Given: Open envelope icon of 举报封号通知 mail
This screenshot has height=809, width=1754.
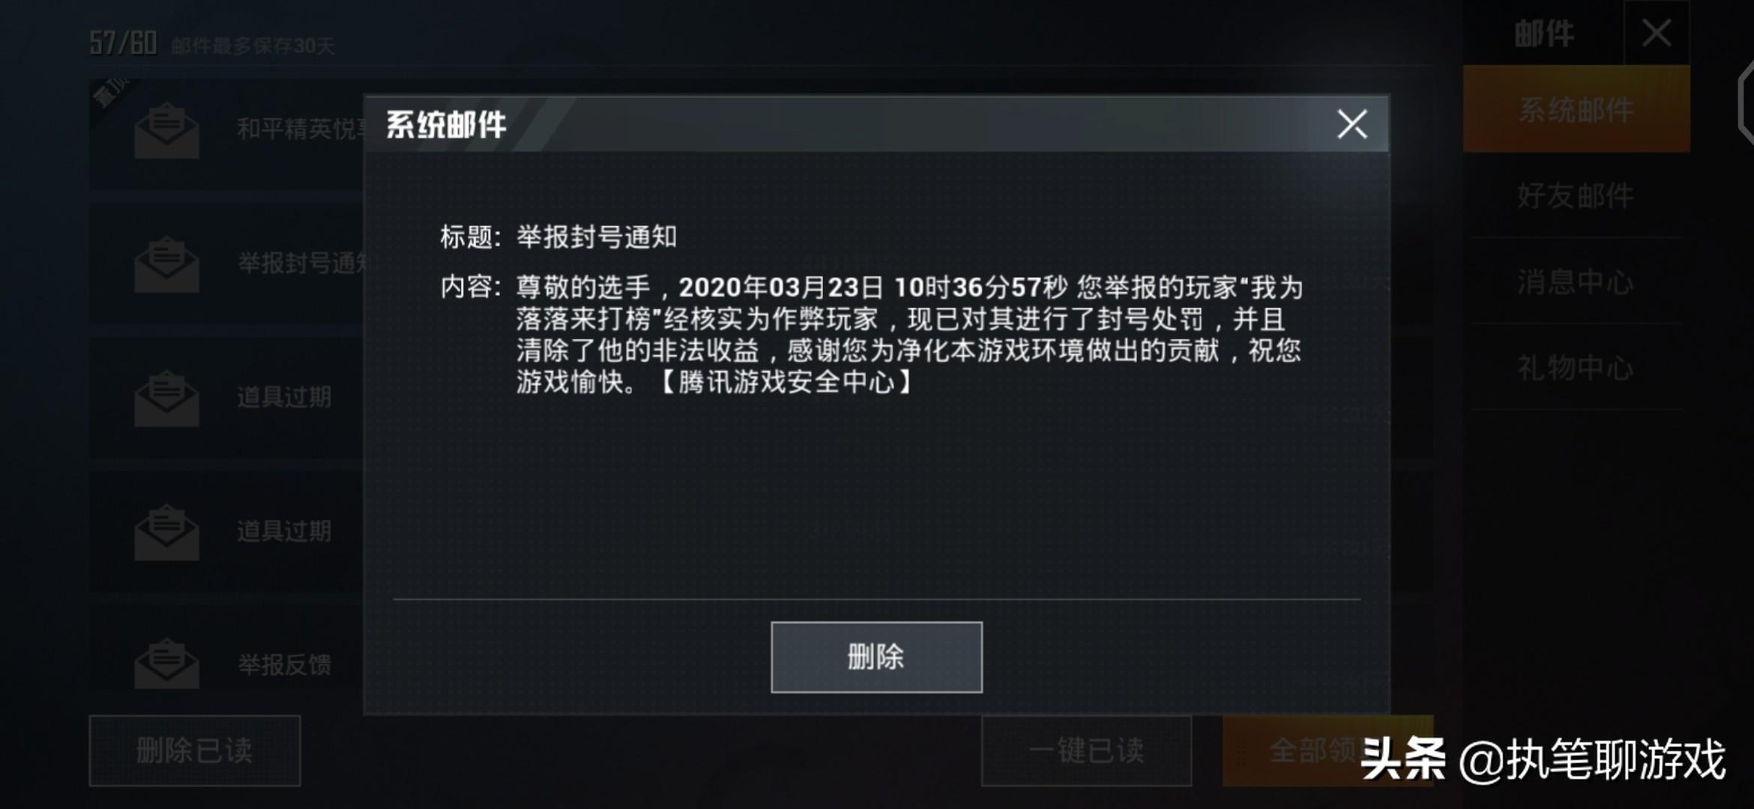Looking at the screenshot, I should point(166,264).
